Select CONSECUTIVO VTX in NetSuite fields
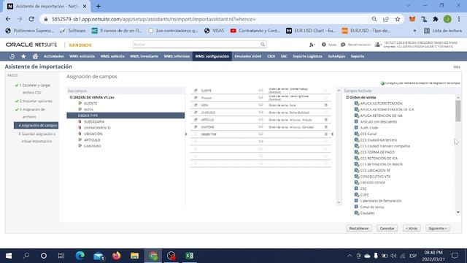Image resolution: width=467 pixels, height=263 pixels. 375,177
